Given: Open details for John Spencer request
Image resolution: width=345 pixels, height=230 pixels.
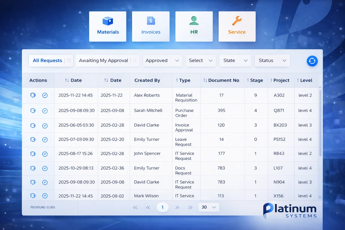Looking at the screenshot, I should [33, 153].
